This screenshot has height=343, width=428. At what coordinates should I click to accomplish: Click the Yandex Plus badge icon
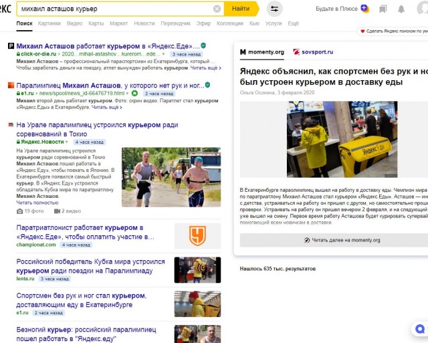point(365,9)
